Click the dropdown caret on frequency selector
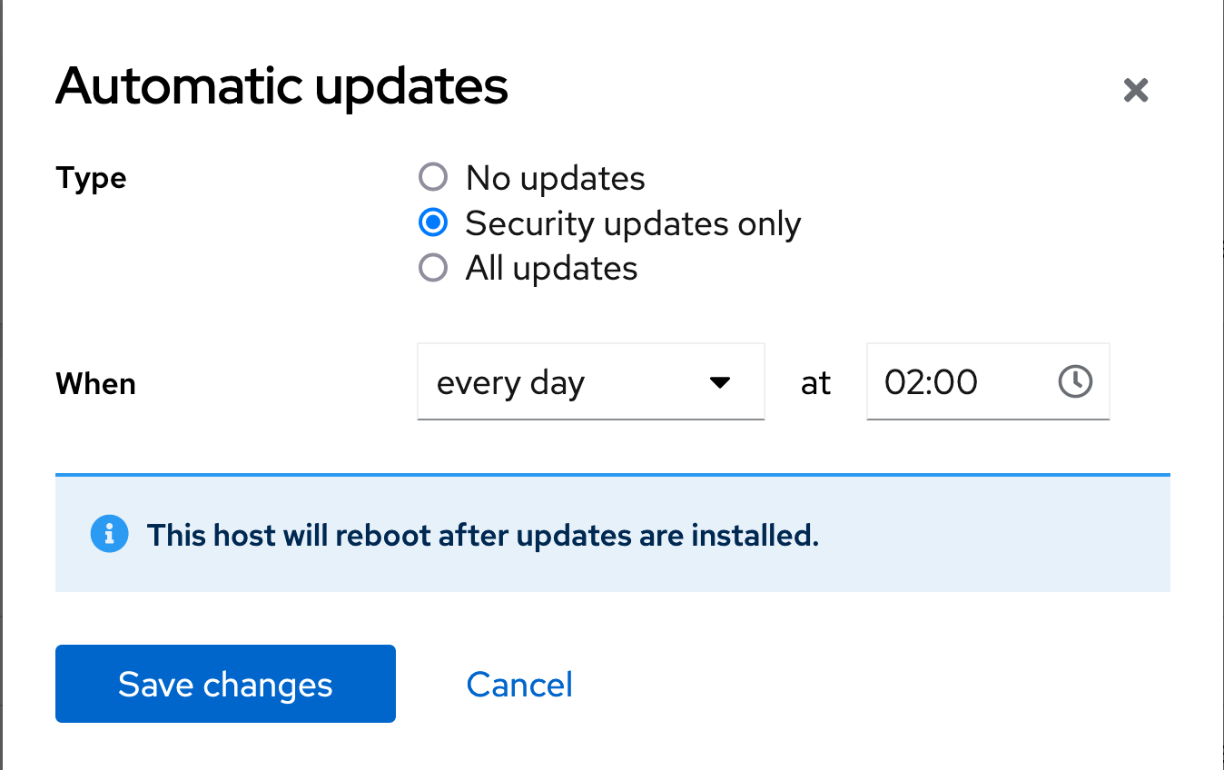 pos(719,382)
